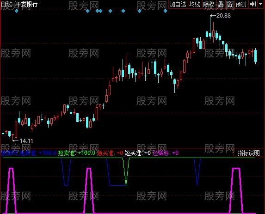Screen dimensions: 265x214
Task: Click the 叠 overlay button
Action: point(221,4)
